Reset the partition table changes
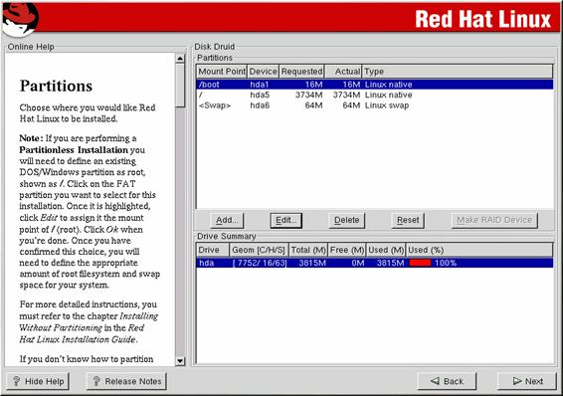The image size is (563, 396). coord(408,220)
